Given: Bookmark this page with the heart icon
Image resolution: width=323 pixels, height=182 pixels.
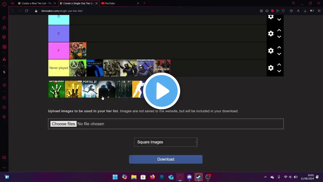Looking at the screenshot, I should tap(283, 11).
